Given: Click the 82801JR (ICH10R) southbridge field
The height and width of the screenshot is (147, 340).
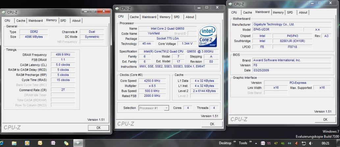Looking at the screenshot, I should pyautogui.click(x=292, y=41).
